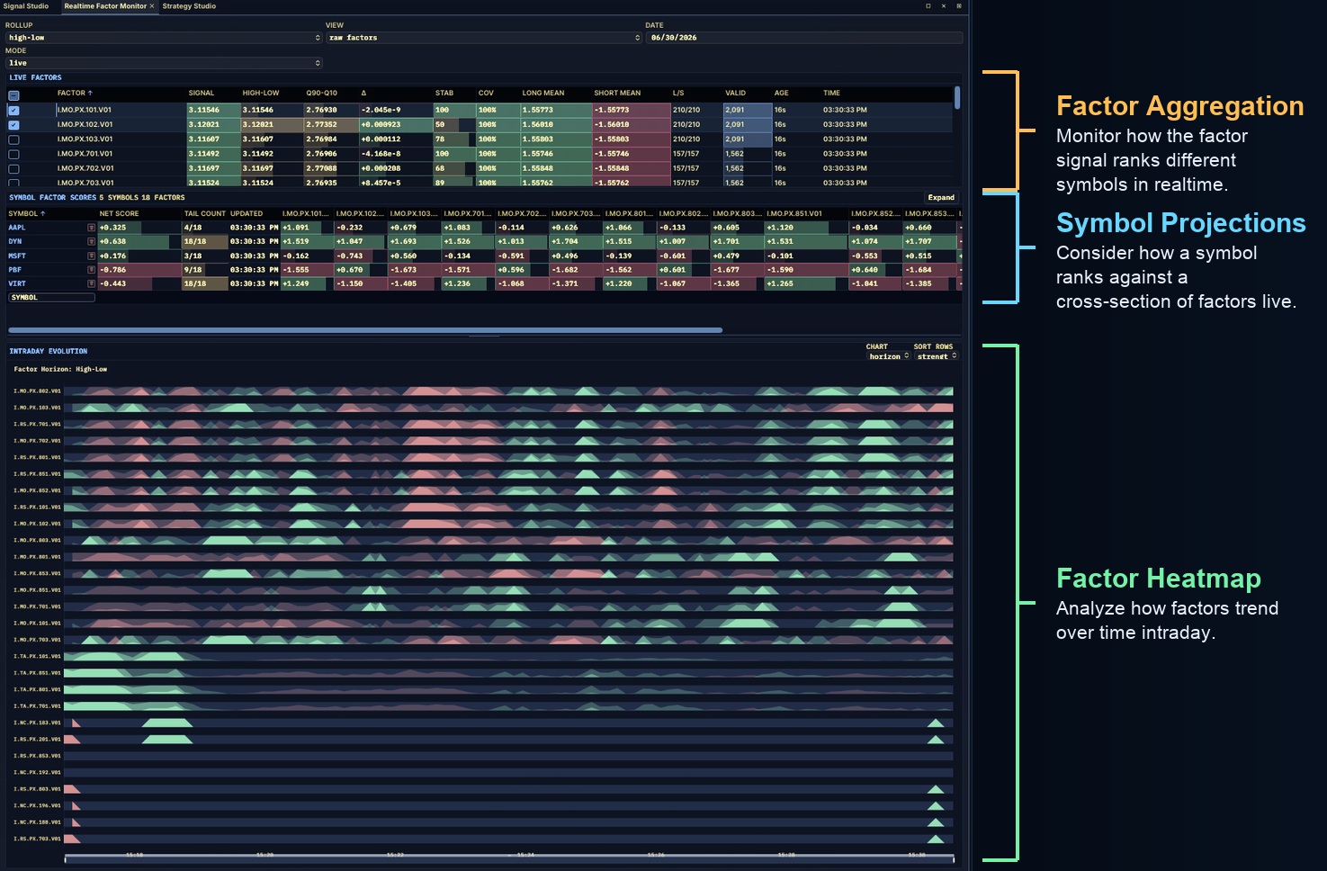The height and width of the screenshot is (871, 1327).
Task: Click the row icon next to MSFT
Action: click(x=91, y=256)
